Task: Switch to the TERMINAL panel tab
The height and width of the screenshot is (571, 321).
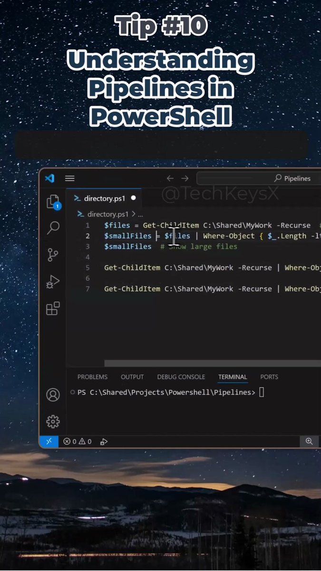Action: 233,377
